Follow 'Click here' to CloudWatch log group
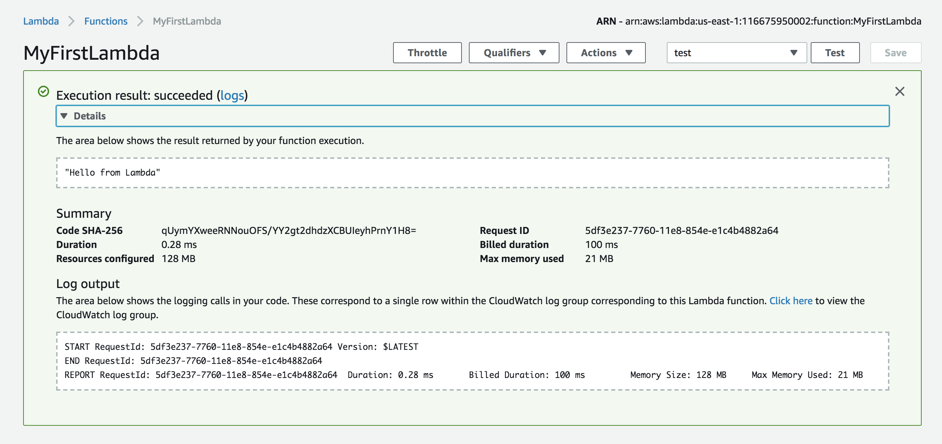This screenshot has height=444, width=942. pyautogui.click(x=791, y=301)
